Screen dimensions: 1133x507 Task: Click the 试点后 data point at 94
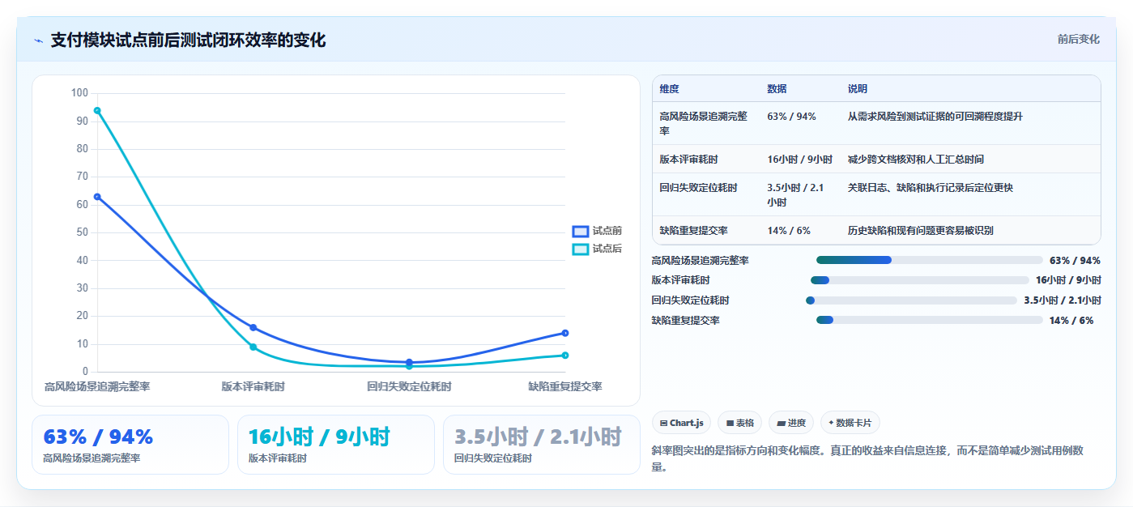97,110
